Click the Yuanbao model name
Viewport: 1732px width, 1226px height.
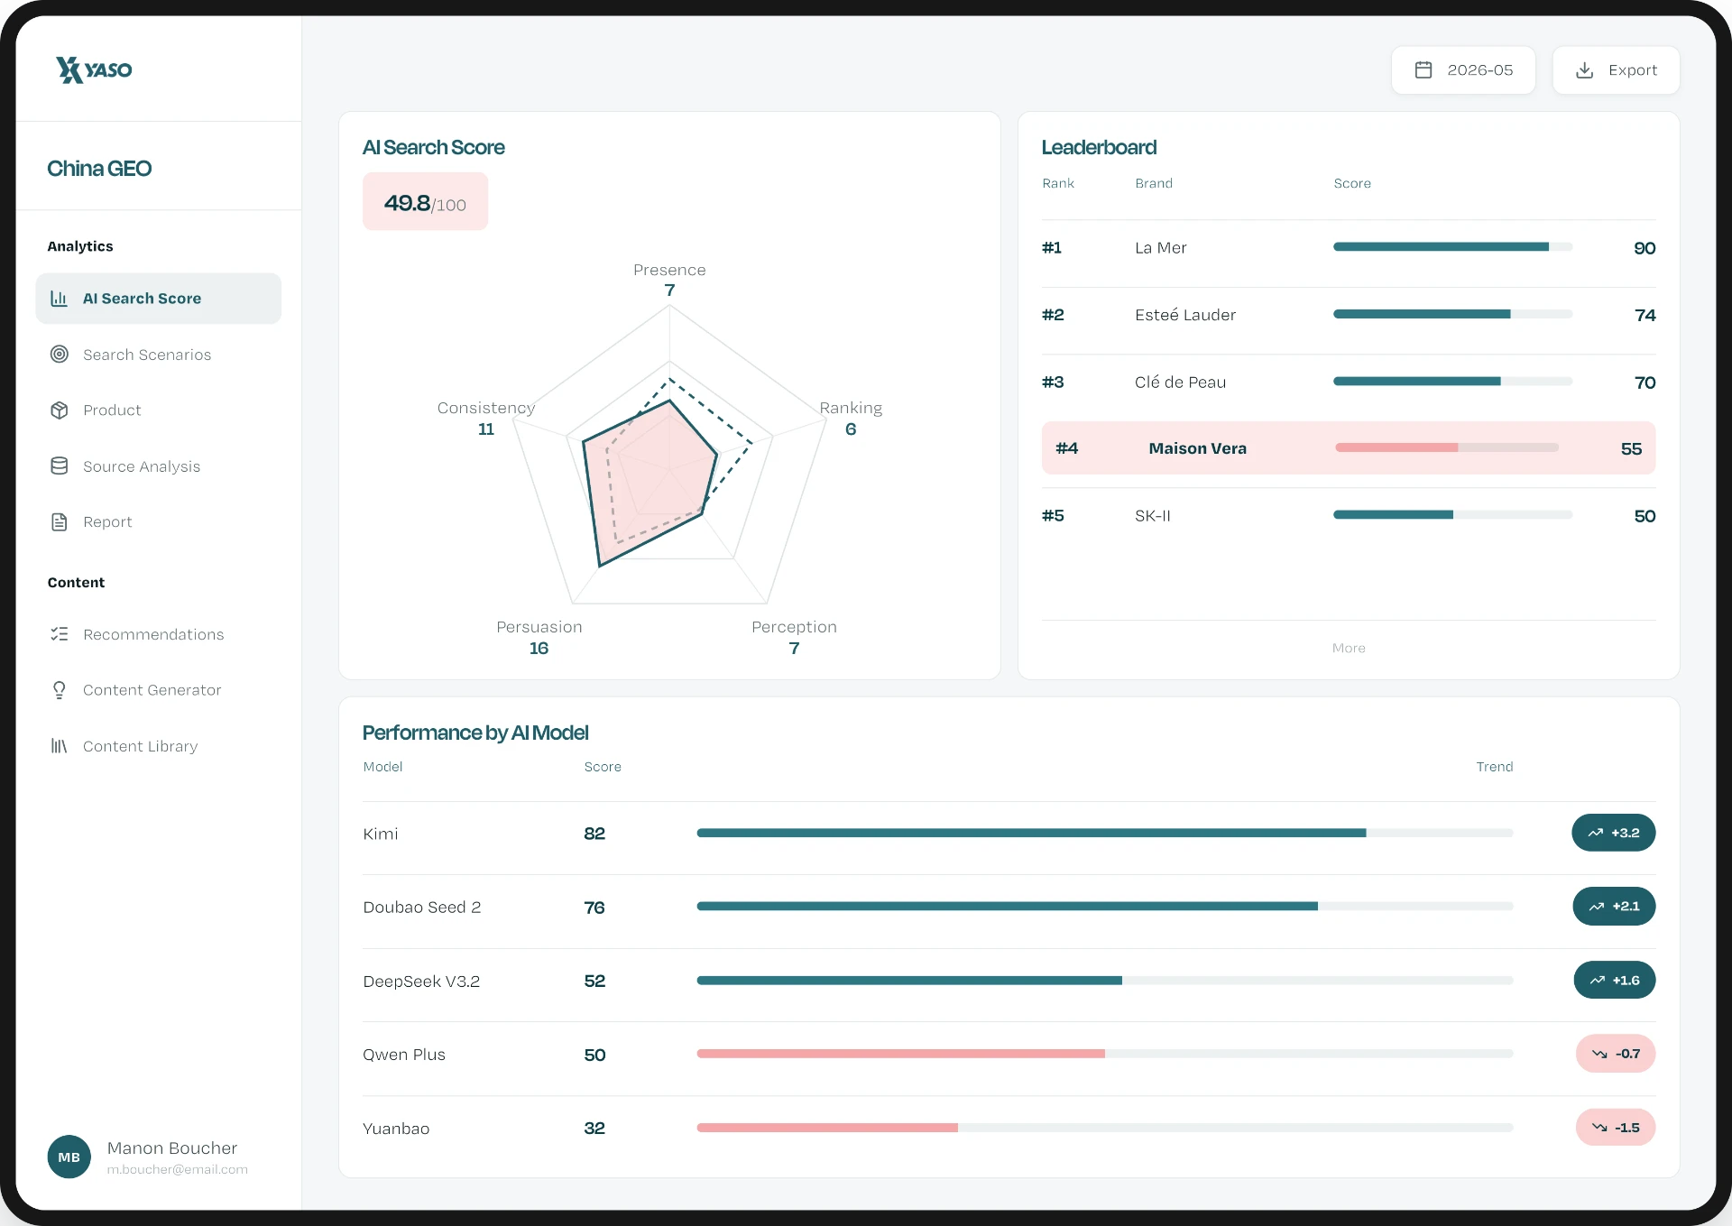pyautogui.click(x=396, y=1129)
